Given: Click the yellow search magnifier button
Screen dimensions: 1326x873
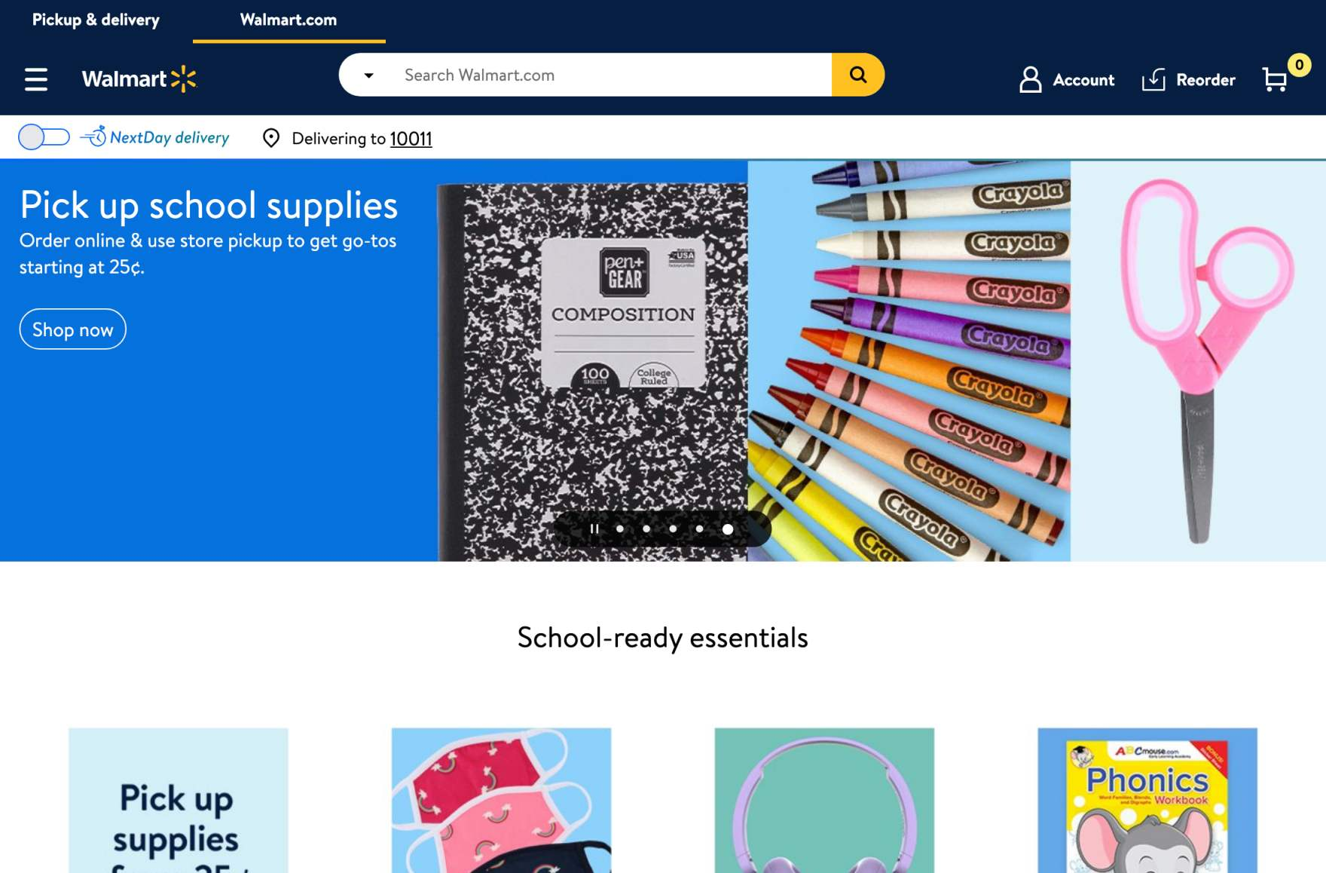Looking at the screenshot, I should (x=857, y=75).
